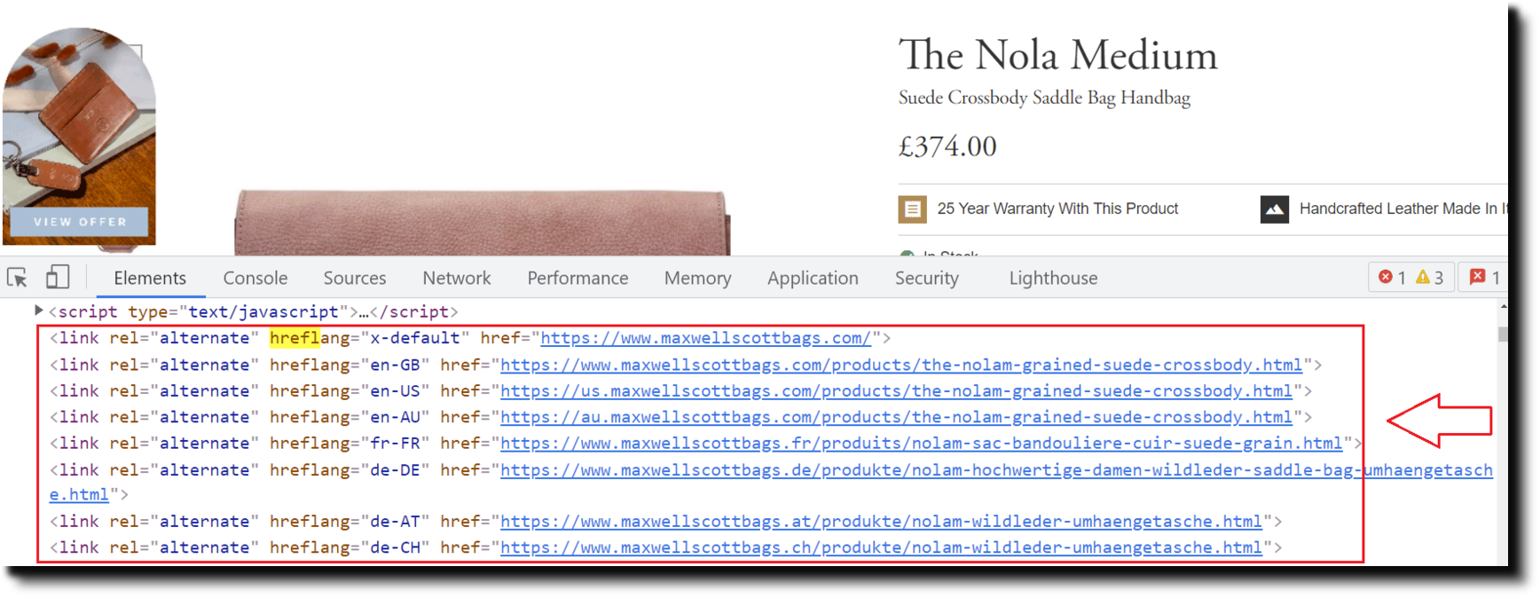
Task: Click the View Offer button
Action: [x=80, y=222]
